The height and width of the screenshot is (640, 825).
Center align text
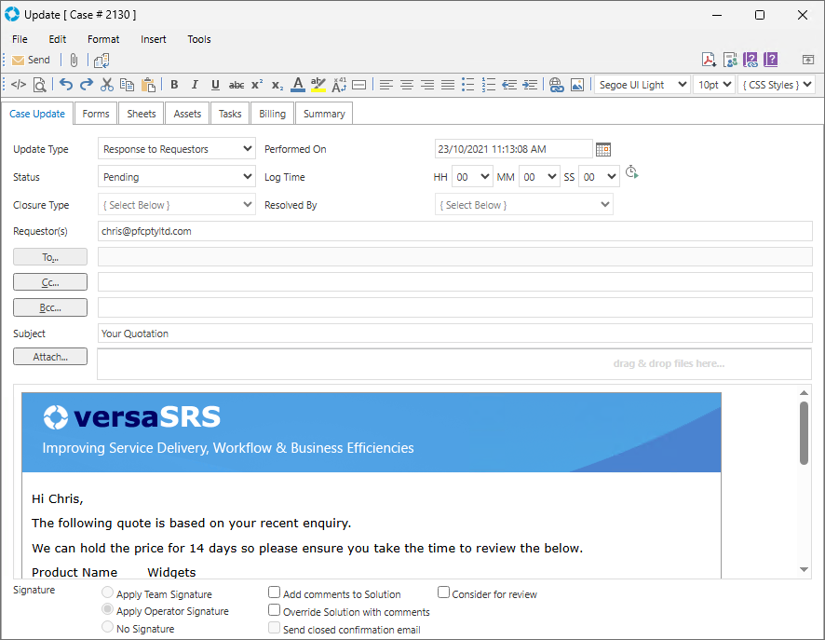point(407,84)
